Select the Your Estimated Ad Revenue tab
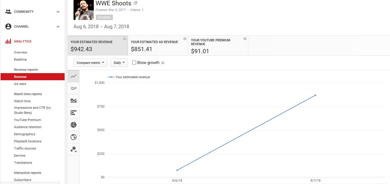The height and width of the screenshot is (184, 390). pyautogui.click(x=158, y=46)
